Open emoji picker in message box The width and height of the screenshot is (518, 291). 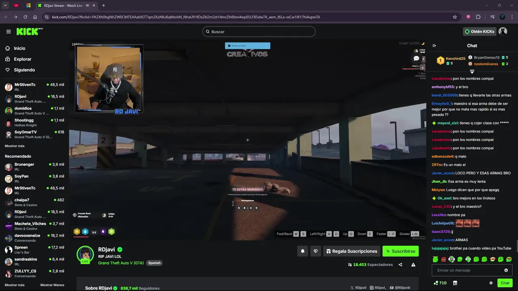(506, 270)
